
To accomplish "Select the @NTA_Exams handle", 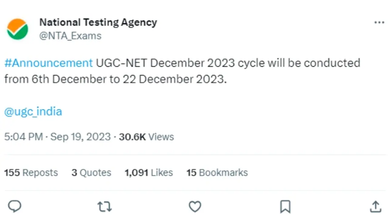I will 70,36.
